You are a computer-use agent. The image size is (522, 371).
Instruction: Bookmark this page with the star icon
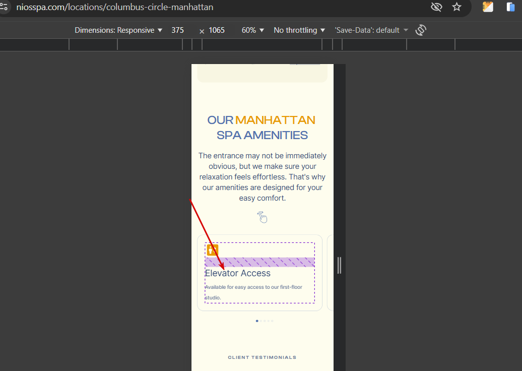456,7
